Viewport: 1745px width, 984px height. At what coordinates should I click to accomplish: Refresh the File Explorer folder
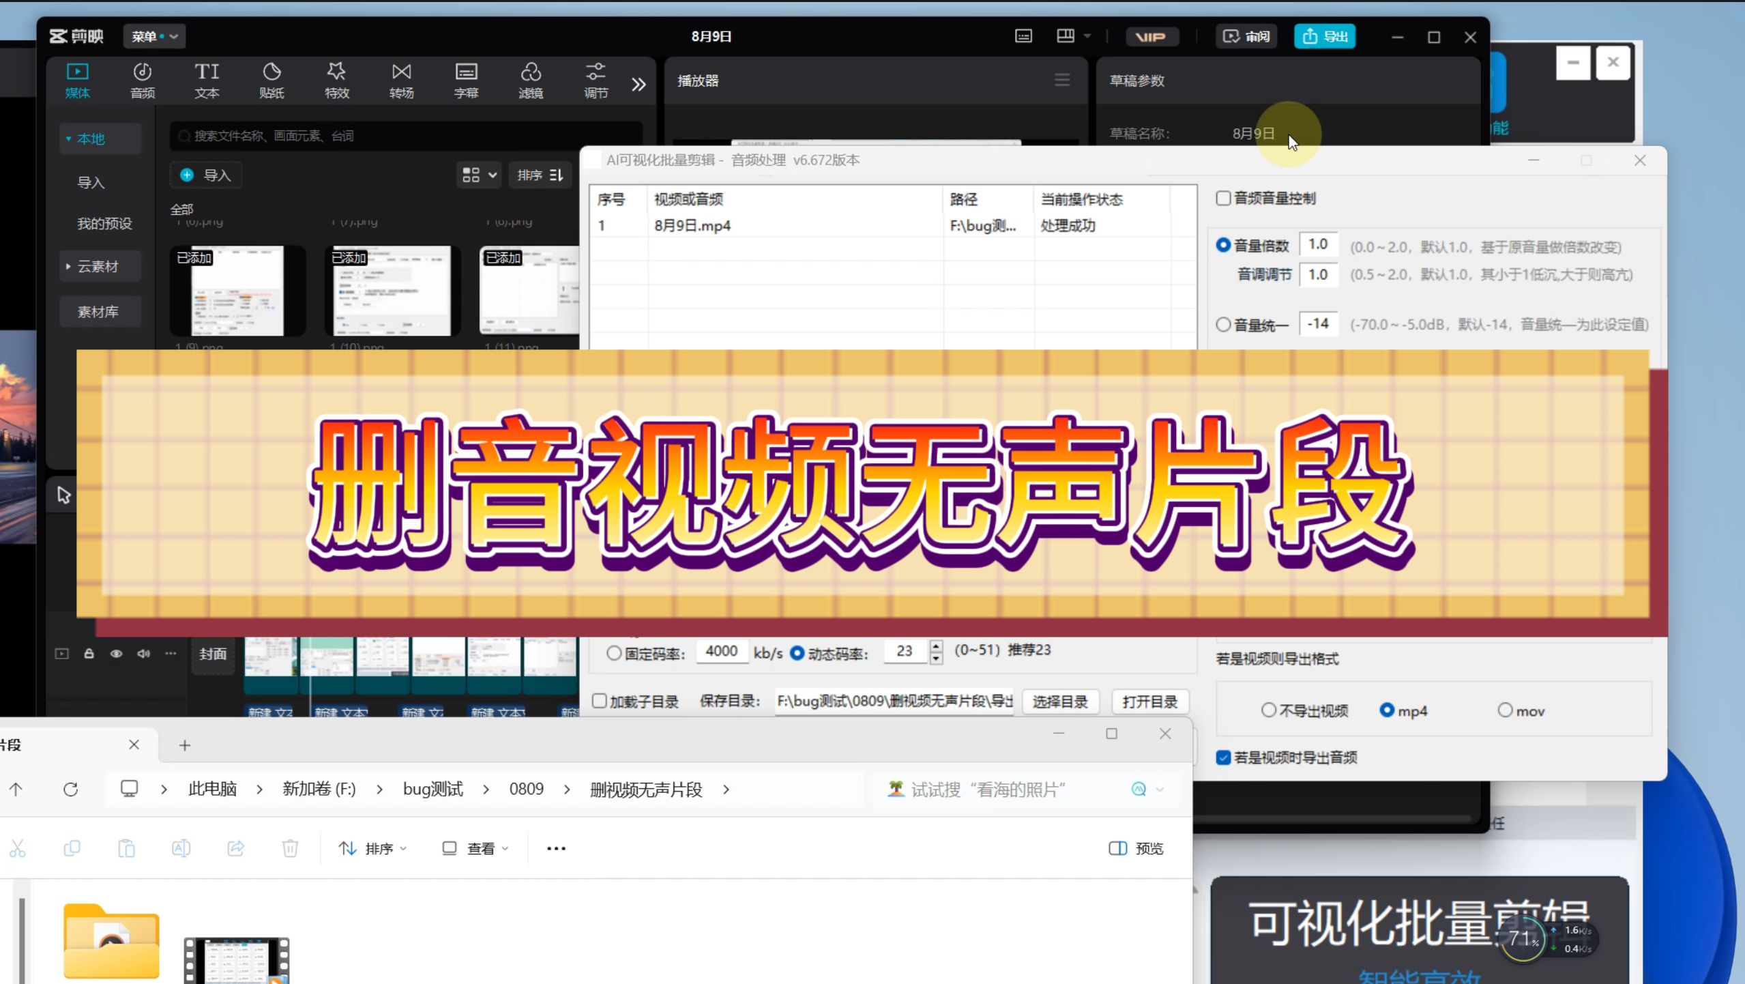point(70,790)
